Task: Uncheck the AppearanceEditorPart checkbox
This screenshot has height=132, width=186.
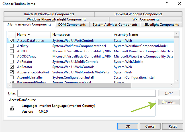Action: 12,72
